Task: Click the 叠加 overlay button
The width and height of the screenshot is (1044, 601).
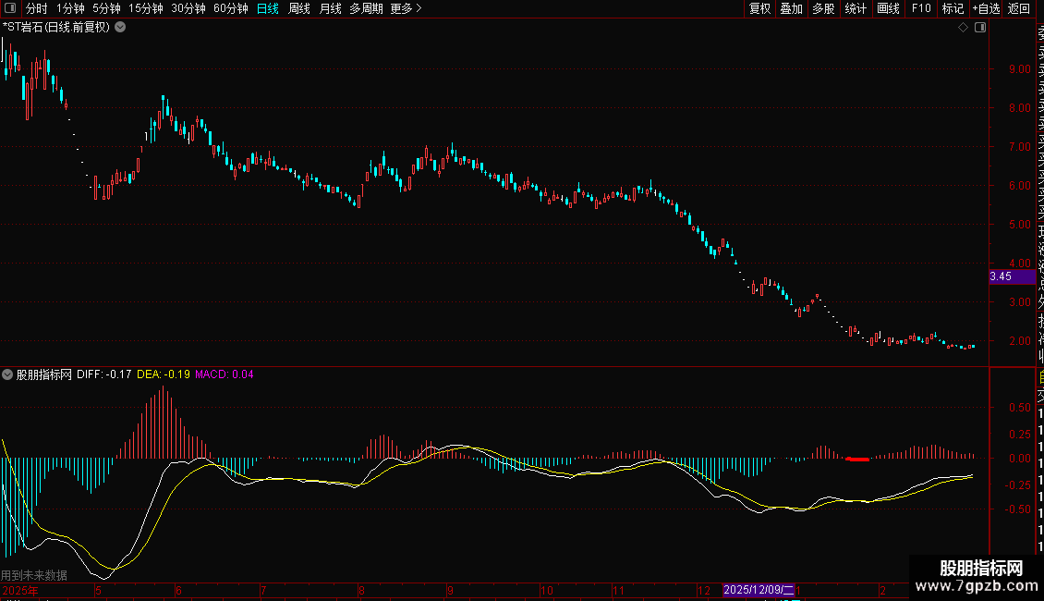Action: pyautogui.click(x=792, y=8)
